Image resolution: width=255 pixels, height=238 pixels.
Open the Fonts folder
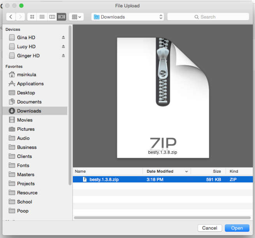[x=35, y=166]
